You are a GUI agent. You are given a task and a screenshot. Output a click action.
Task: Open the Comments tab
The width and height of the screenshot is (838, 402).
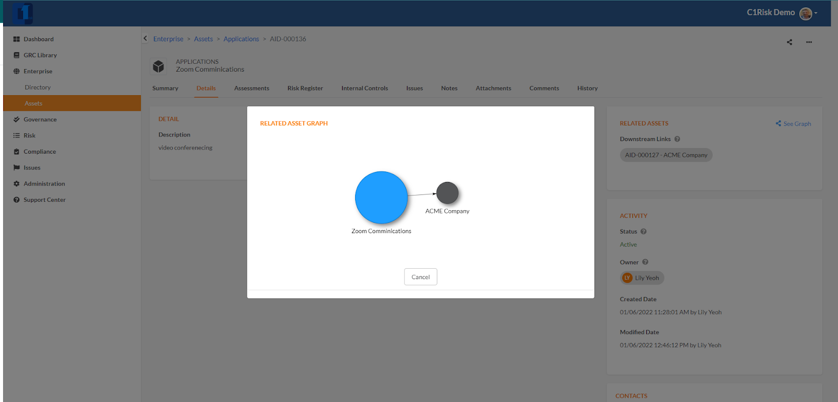pyautogui.click(x=544, y=88)
